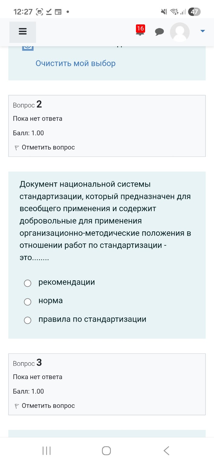Tap the screenshot capture icon in status bar
The width and height of the screenshot is (214, 464).
[40, 11]
